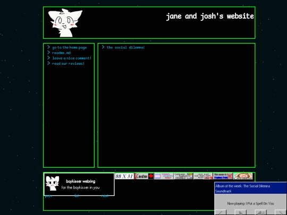
Task: Click the webring 'prev' link
Action: coord(48,196)
